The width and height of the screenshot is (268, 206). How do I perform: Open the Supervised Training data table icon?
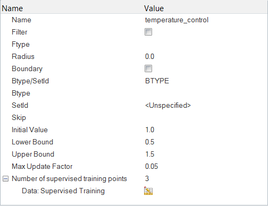point(148,191)
